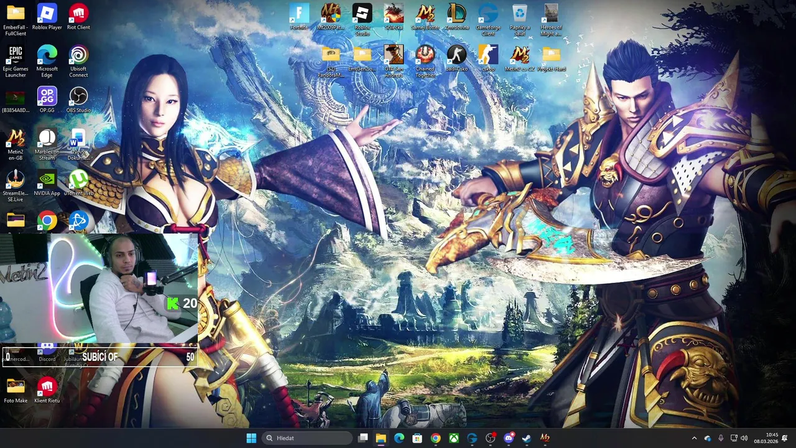Open the EmberFall - FullClient folder
The height and width of the screenshot is (448, 796).
[x=16, y=19]
